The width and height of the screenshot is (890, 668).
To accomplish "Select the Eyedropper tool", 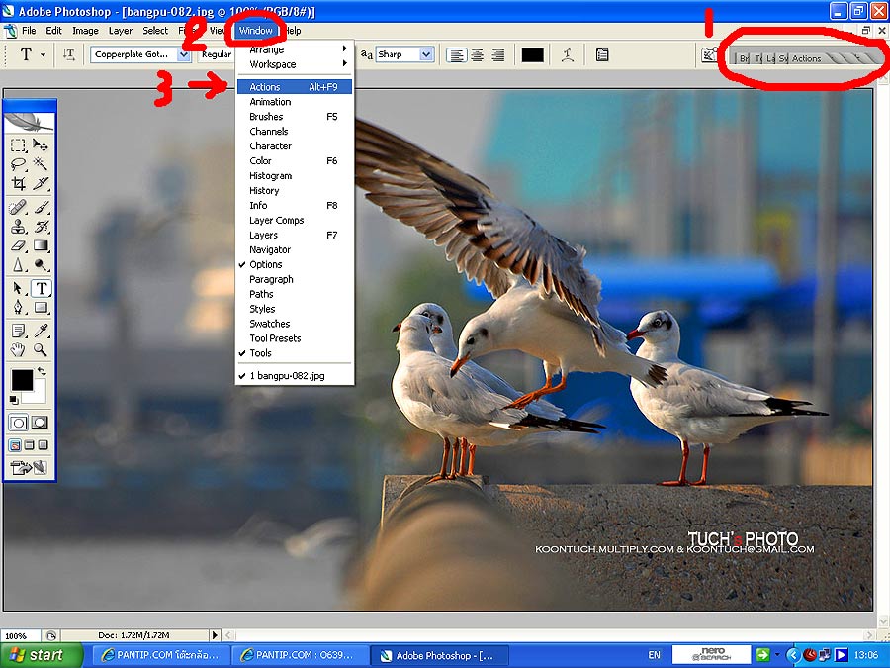I will click(40, 331).
